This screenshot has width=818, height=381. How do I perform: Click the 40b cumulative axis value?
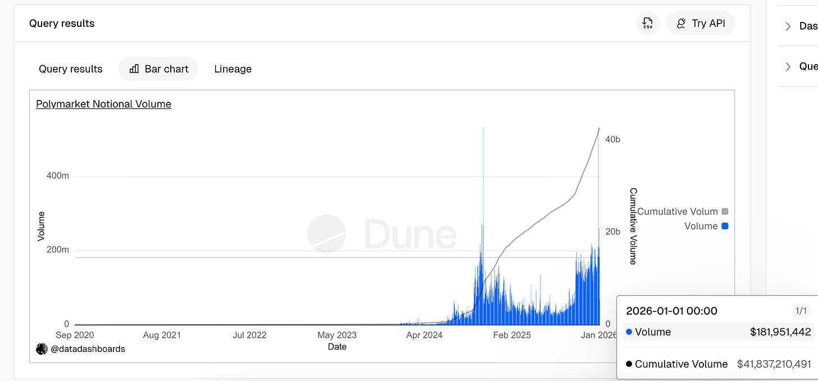coord(612,139)
